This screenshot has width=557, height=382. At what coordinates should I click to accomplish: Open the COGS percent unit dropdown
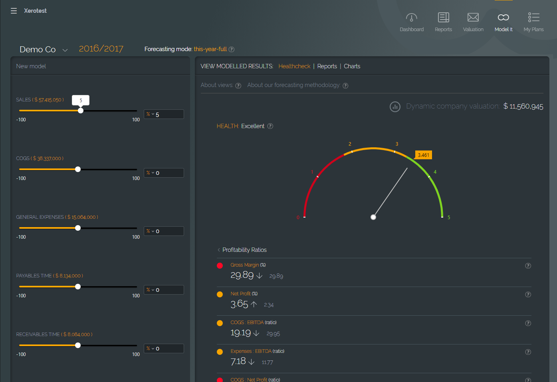point(150,173)
